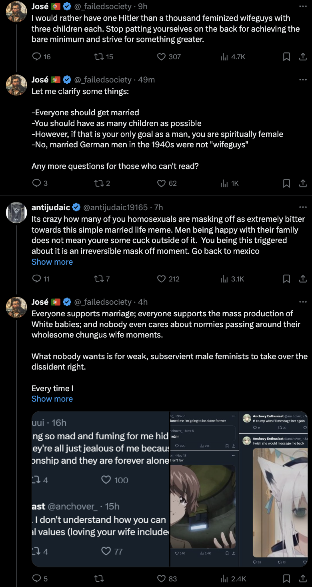Like the 'Let me clarify' tweet
The image size is (312, 587).
tap(161, 183)
